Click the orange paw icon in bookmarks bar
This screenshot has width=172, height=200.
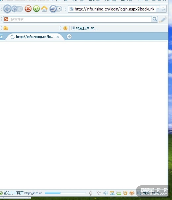point(65,28)
